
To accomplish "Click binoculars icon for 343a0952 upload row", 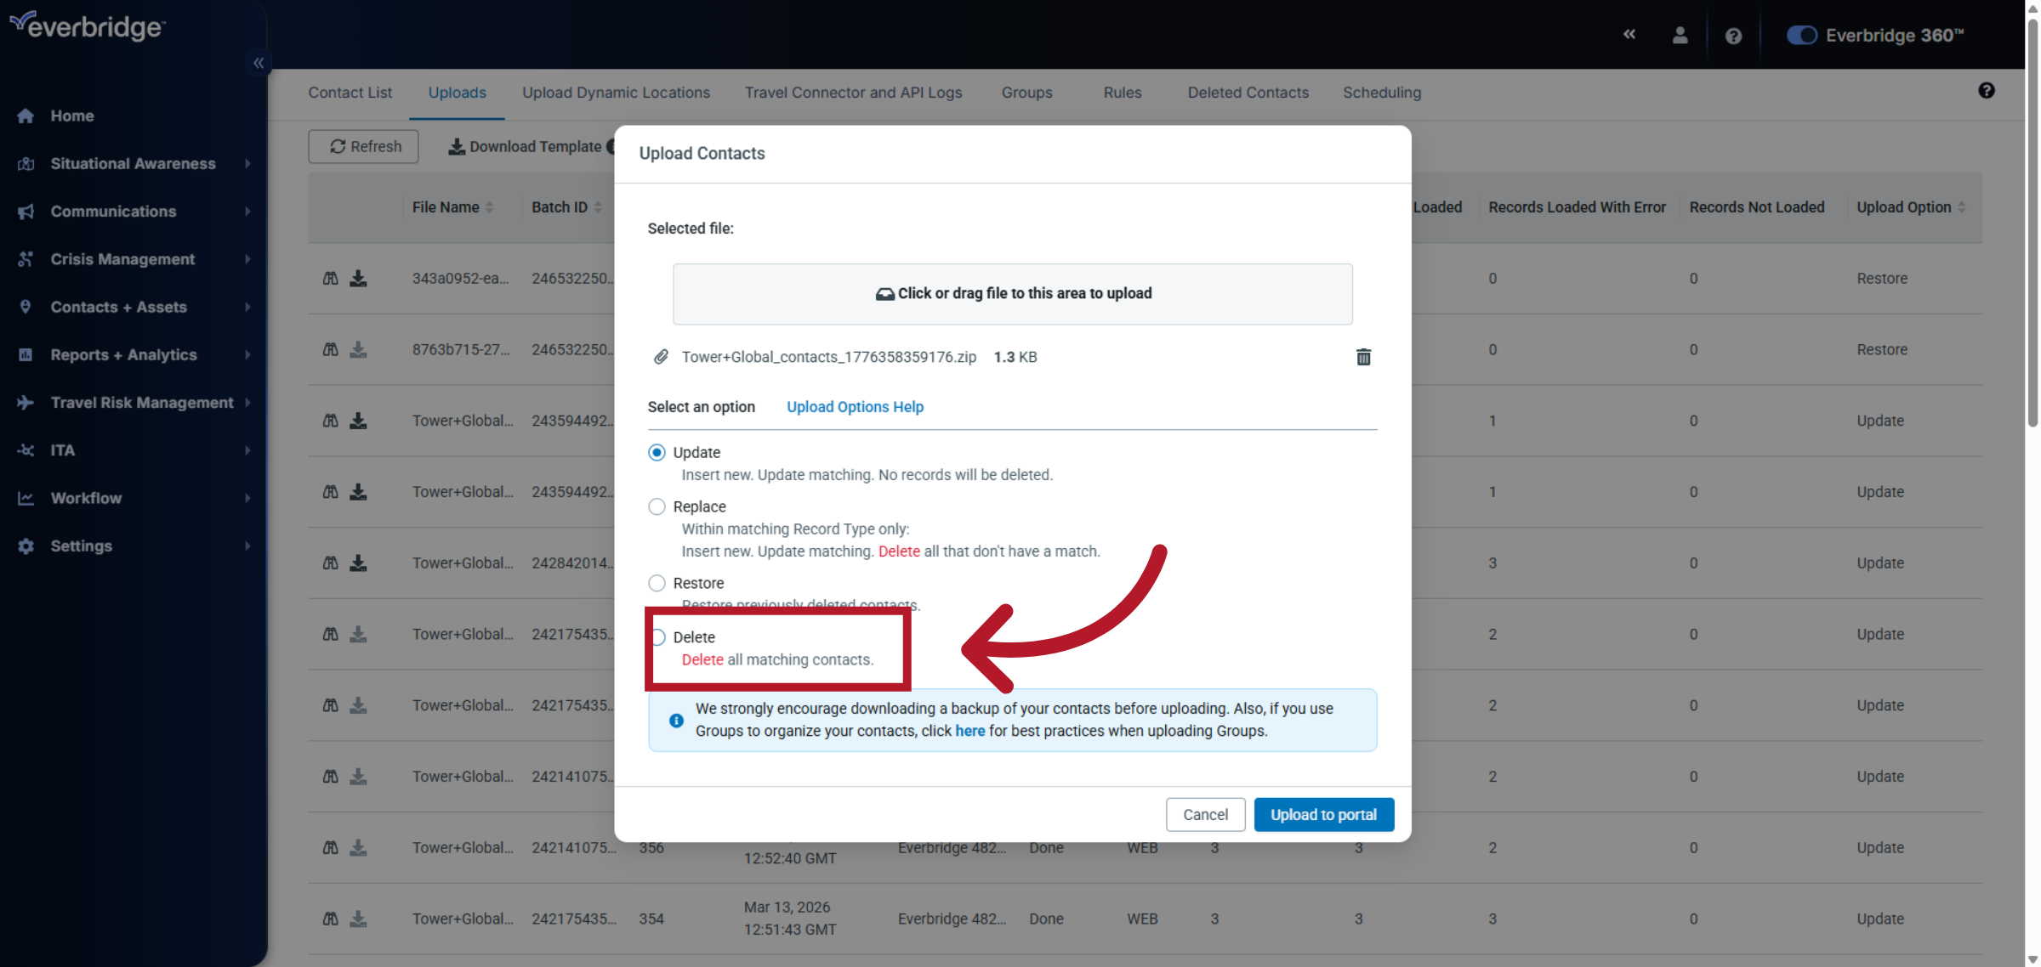I will pos(331,279).
